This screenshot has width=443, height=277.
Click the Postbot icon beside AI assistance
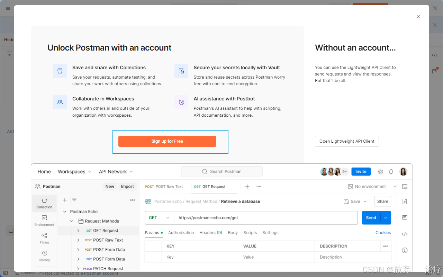point(181,102)
